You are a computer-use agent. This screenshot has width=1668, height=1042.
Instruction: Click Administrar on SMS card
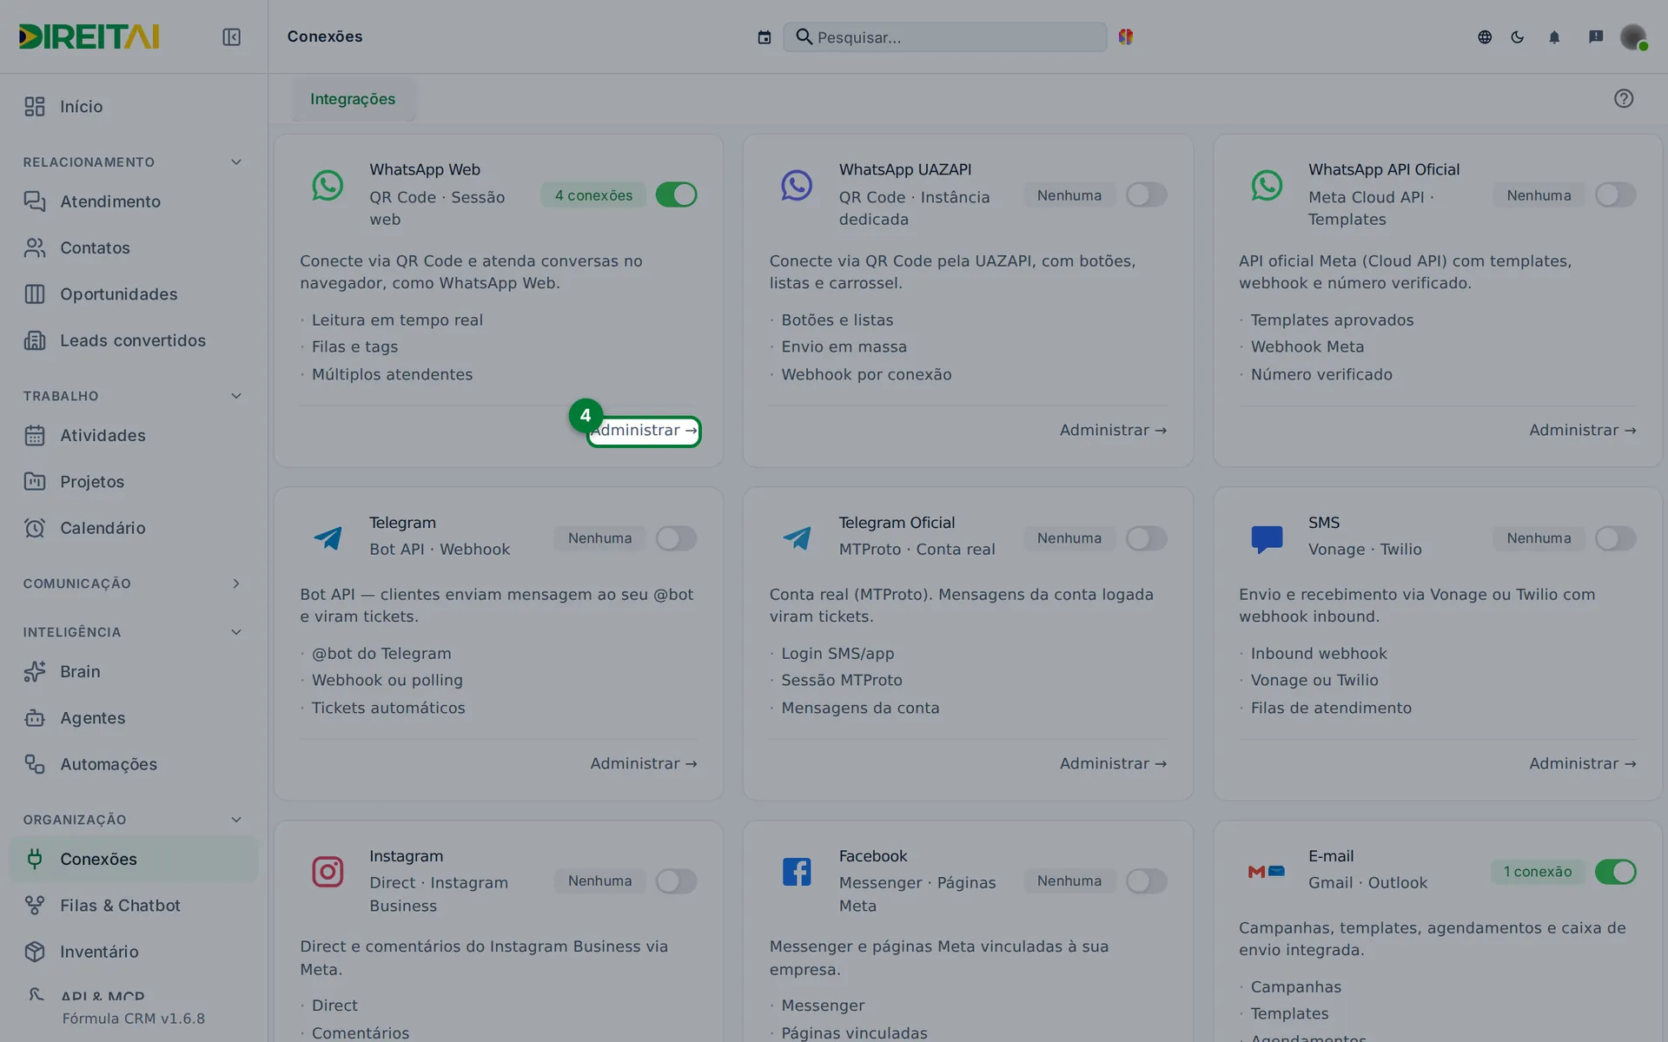1583,764
